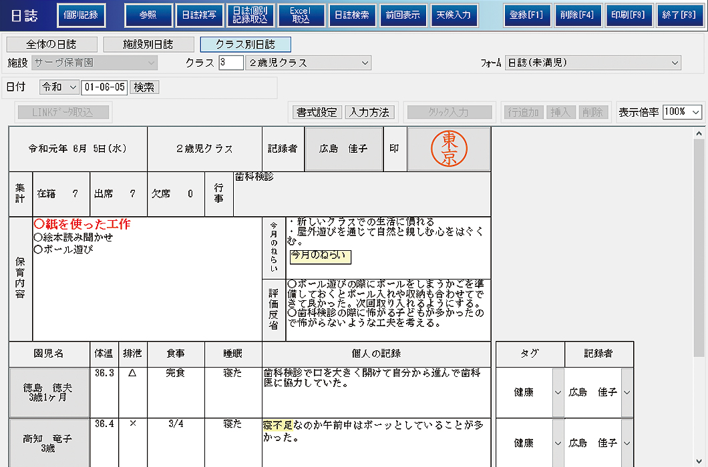Screen dimensions: 708x467
Task: Click the 検索 button beside the date
Action: [144, 87]
